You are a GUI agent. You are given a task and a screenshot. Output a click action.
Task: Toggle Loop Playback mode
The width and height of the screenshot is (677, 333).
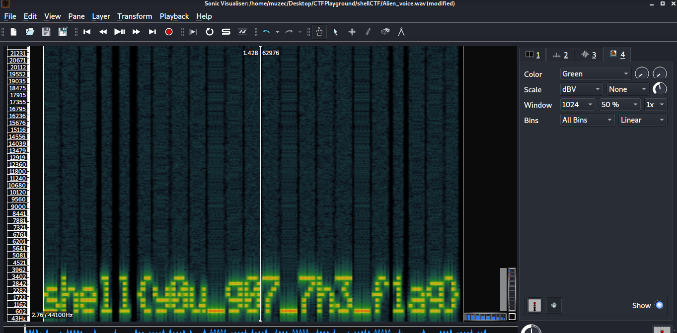210,32
